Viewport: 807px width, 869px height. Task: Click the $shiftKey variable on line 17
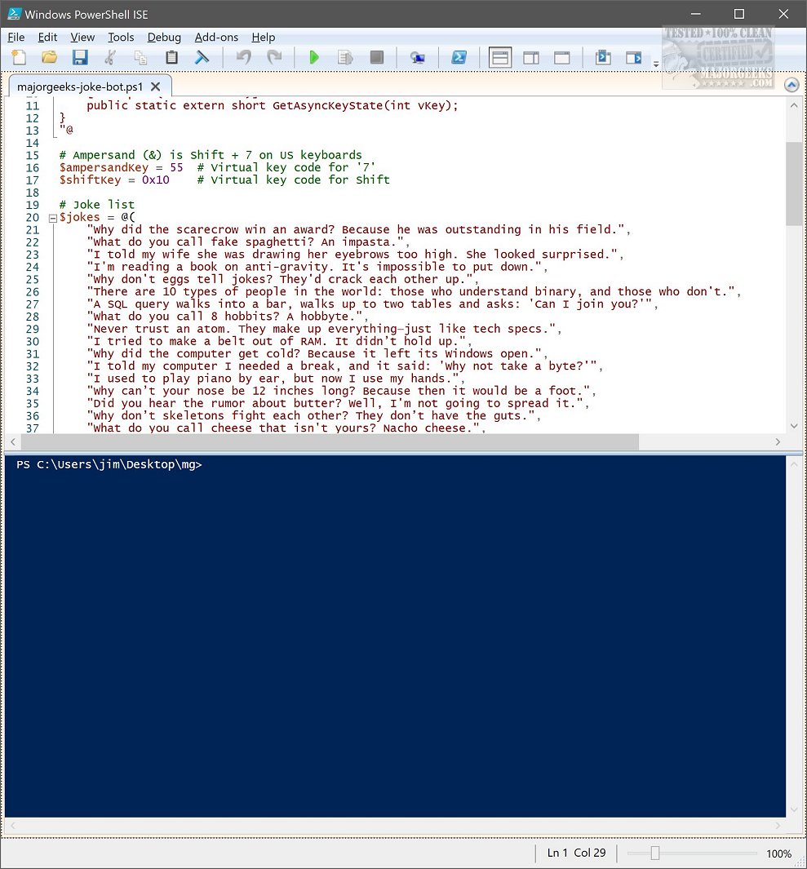click(90, 180)
